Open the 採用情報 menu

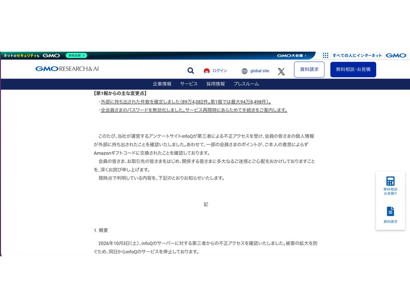pos(215,84)
